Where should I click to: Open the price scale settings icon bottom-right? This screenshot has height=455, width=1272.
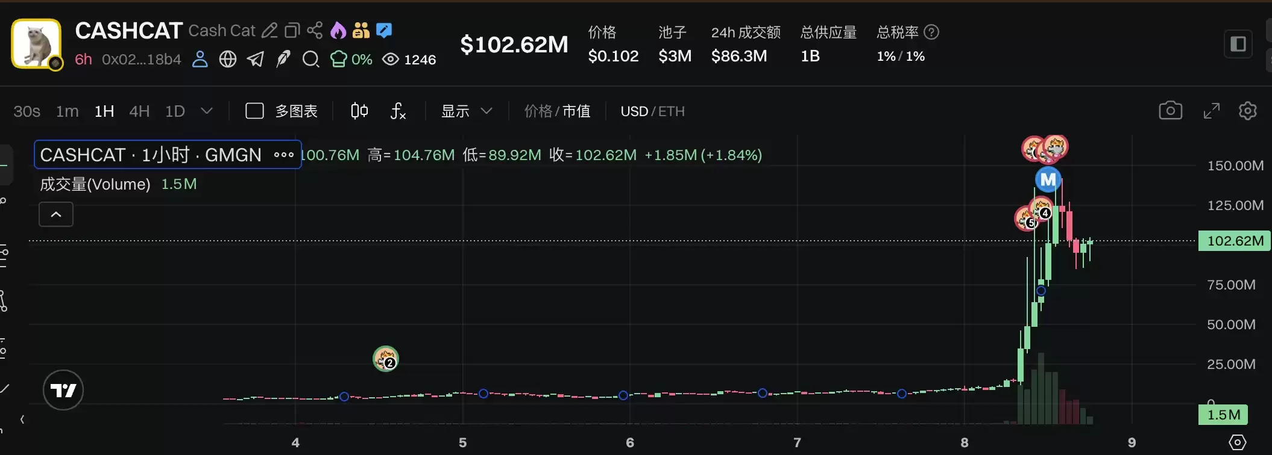1237,442
